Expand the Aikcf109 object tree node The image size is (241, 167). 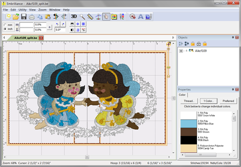pyautogui.click(x=181, y=51)
